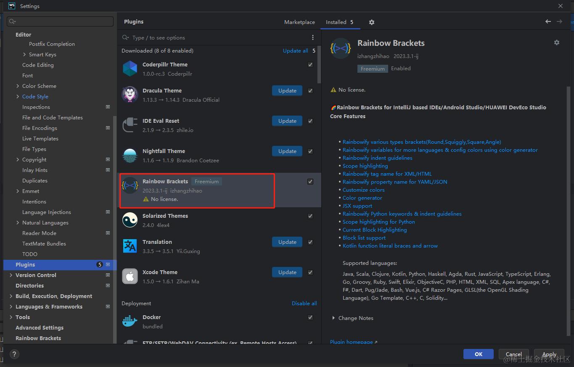Expand the Build, Execution, Deployment section
This screenshot has width=574, height=367.
click(11, 296)
